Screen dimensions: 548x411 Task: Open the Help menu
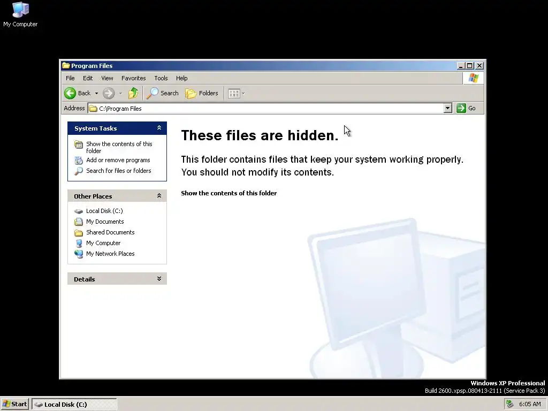[182, 78]
